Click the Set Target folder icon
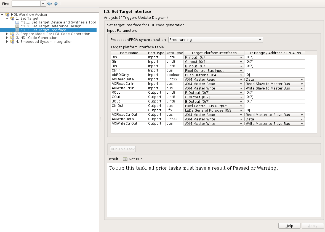The height and width of the screenshot is (232, 325). tap(12, 19)
